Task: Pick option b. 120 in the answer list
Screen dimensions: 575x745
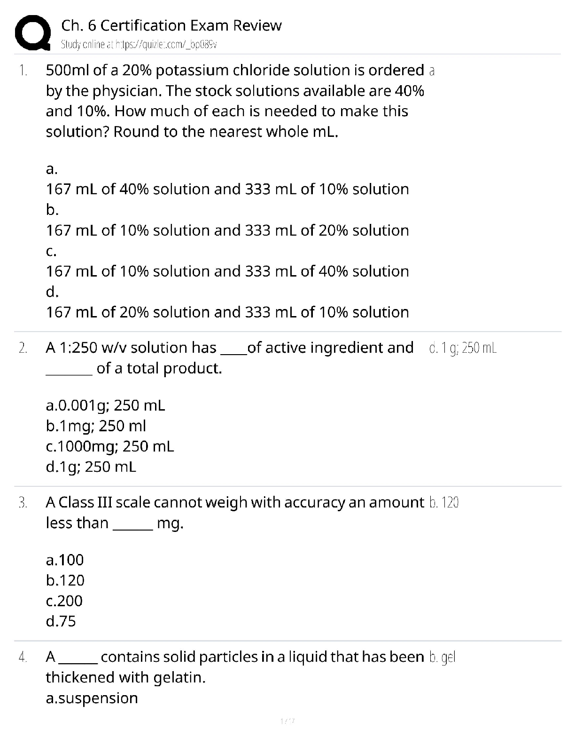Action: tap(65, 580)
